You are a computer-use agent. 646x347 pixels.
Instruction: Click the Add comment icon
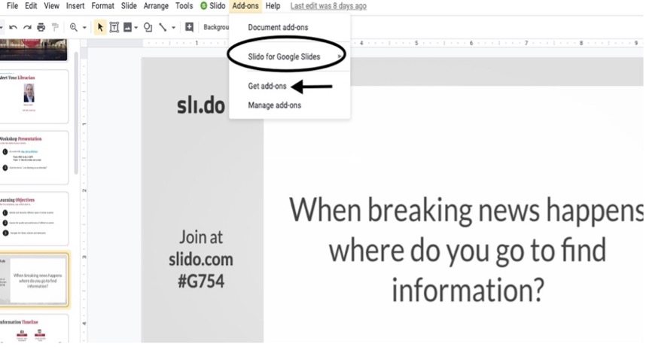189,27
